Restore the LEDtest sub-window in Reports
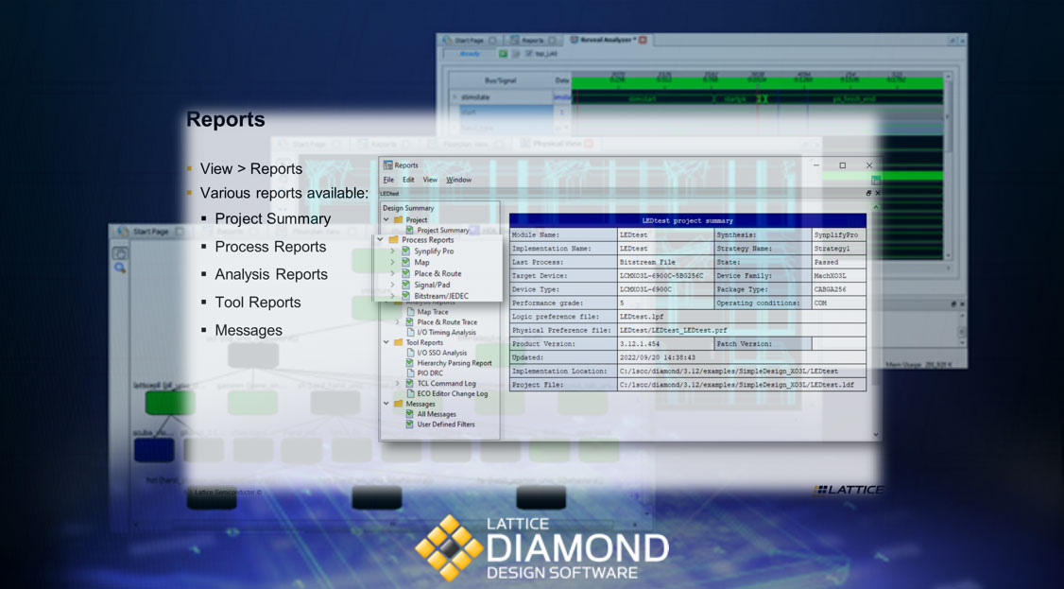This screenshot has width=1064, height=589. point(868,194)
